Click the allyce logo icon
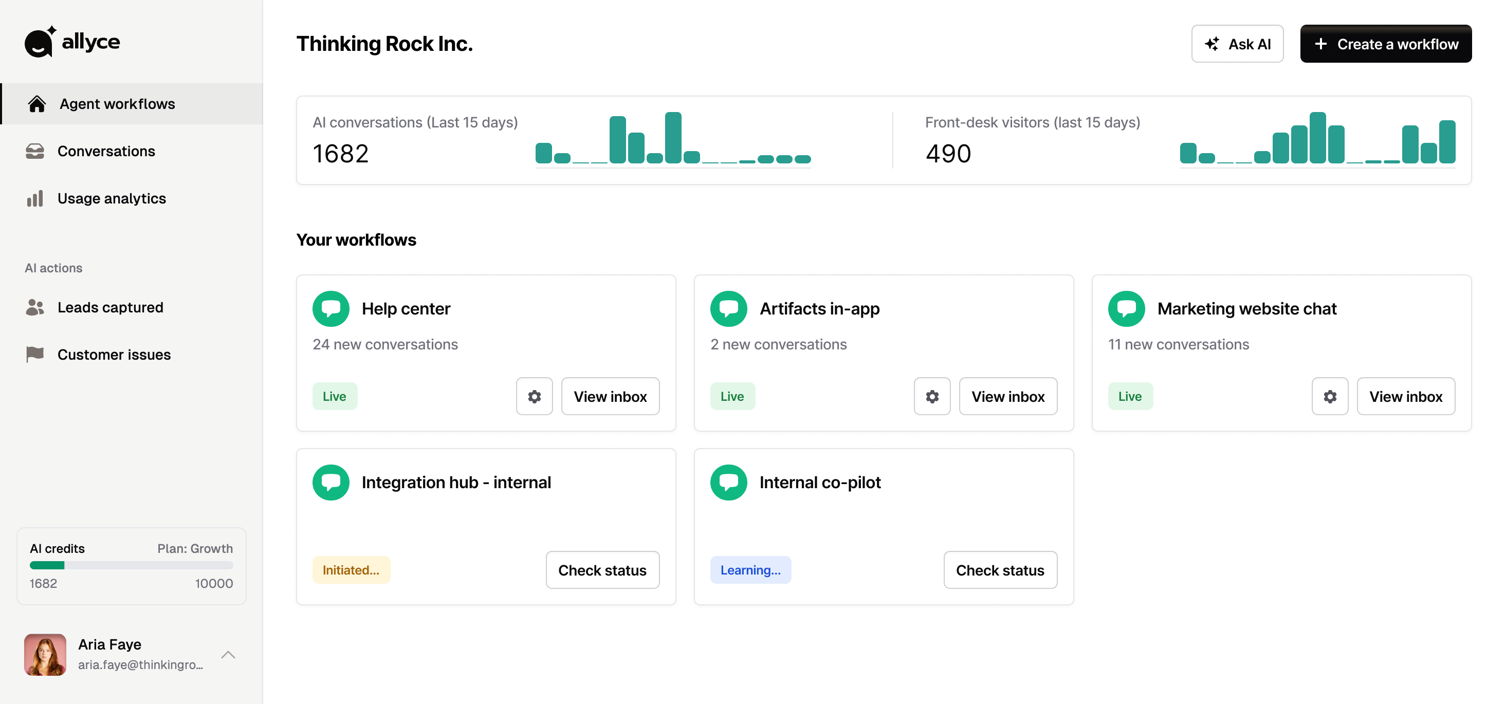Image resolution: width=1505 pixels, height=704 pixels. pos(40,42)
